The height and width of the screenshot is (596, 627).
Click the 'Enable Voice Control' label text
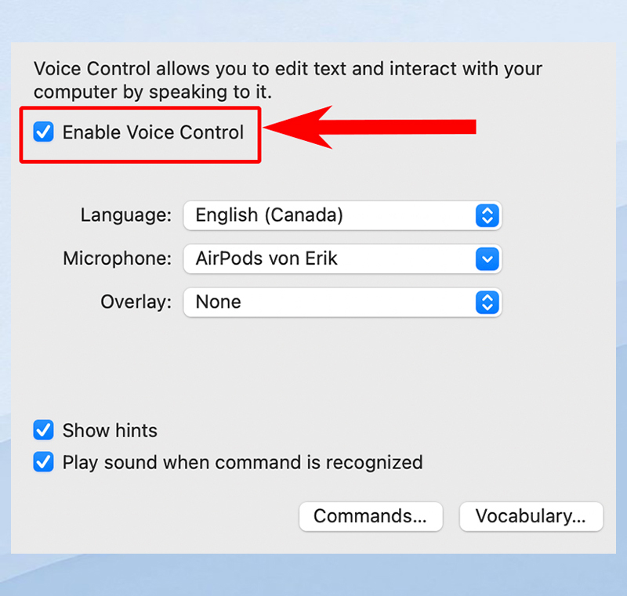[x=153, y=132]
